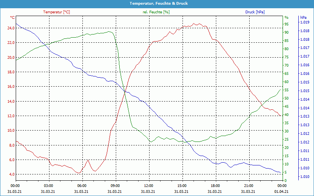Click the chart title 'Temperatur, Feuchte & Druck'
Screen dimensions: 314x196
click(157, 3)
